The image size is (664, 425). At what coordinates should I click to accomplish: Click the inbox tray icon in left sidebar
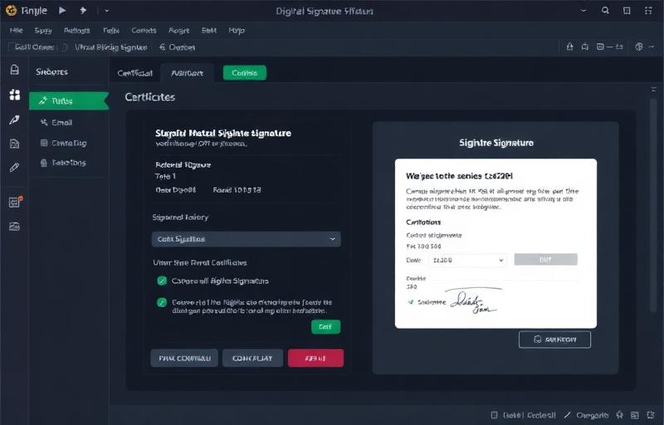click(14, 227)
